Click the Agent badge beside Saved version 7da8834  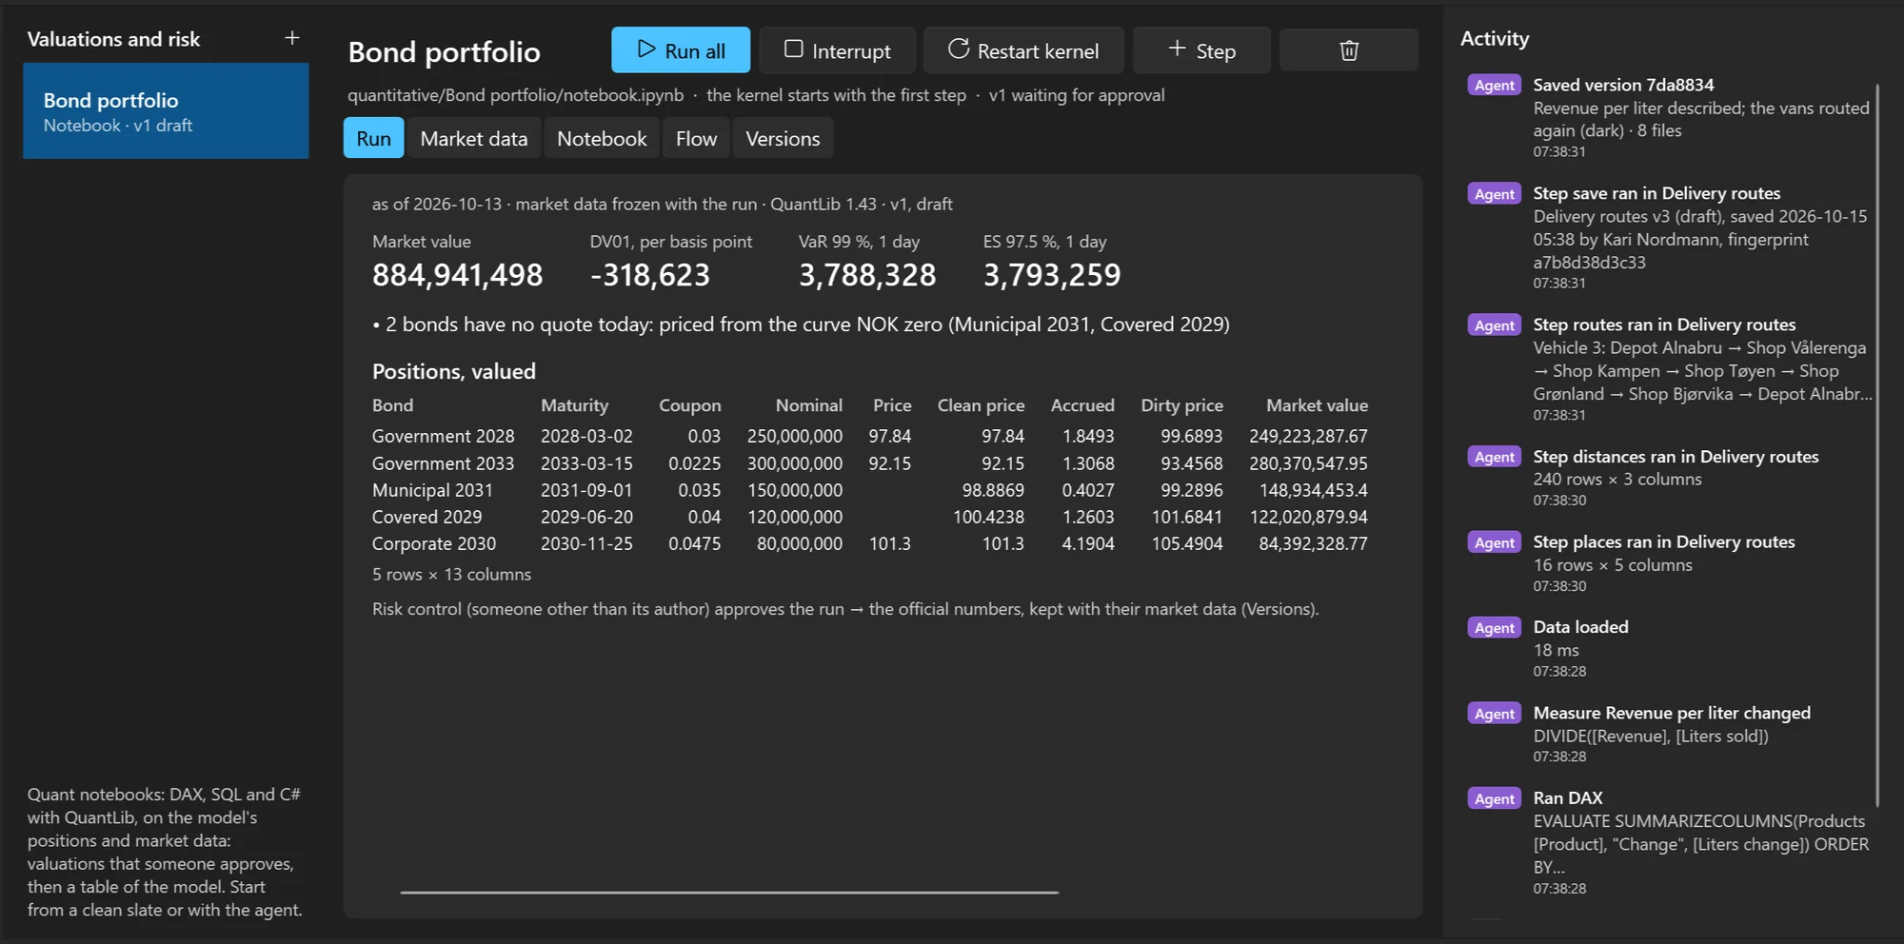coord(1495,85)
